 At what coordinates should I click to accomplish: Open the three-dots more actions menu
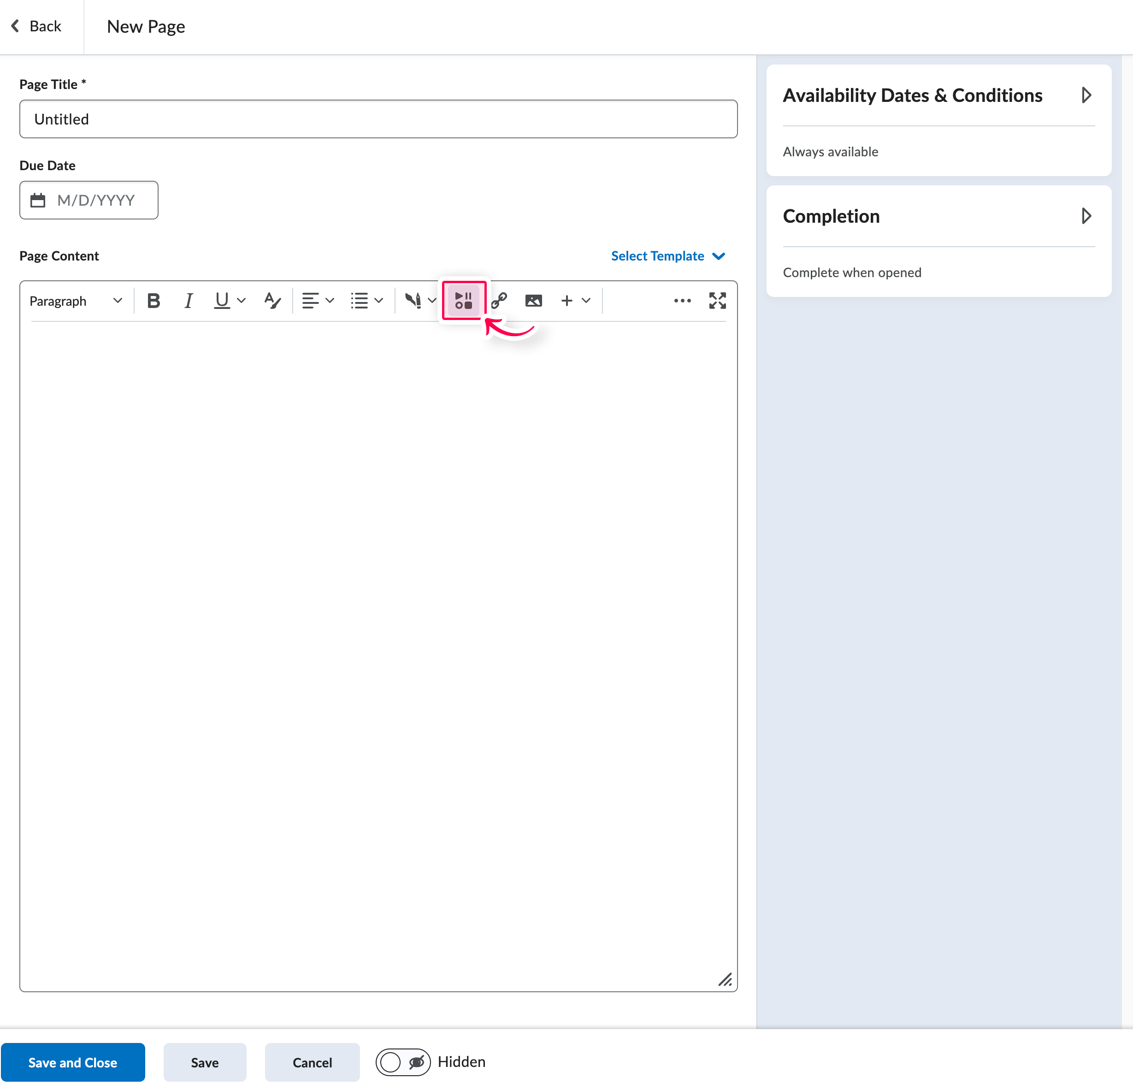[x=682, y=301]
